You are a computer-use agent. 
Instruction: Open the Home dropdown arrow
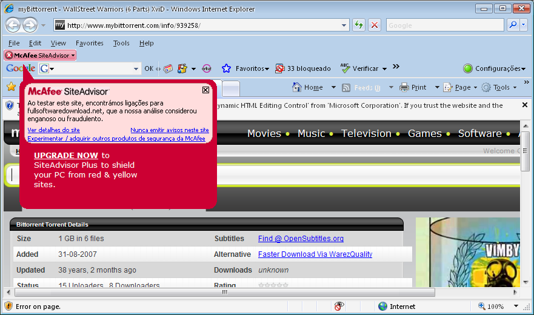[x=333, y=87]
